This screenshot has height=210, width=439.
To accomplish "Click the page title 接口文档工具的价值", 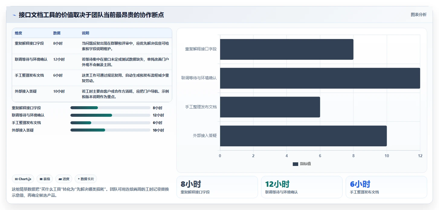I will (x=91, y=15).
